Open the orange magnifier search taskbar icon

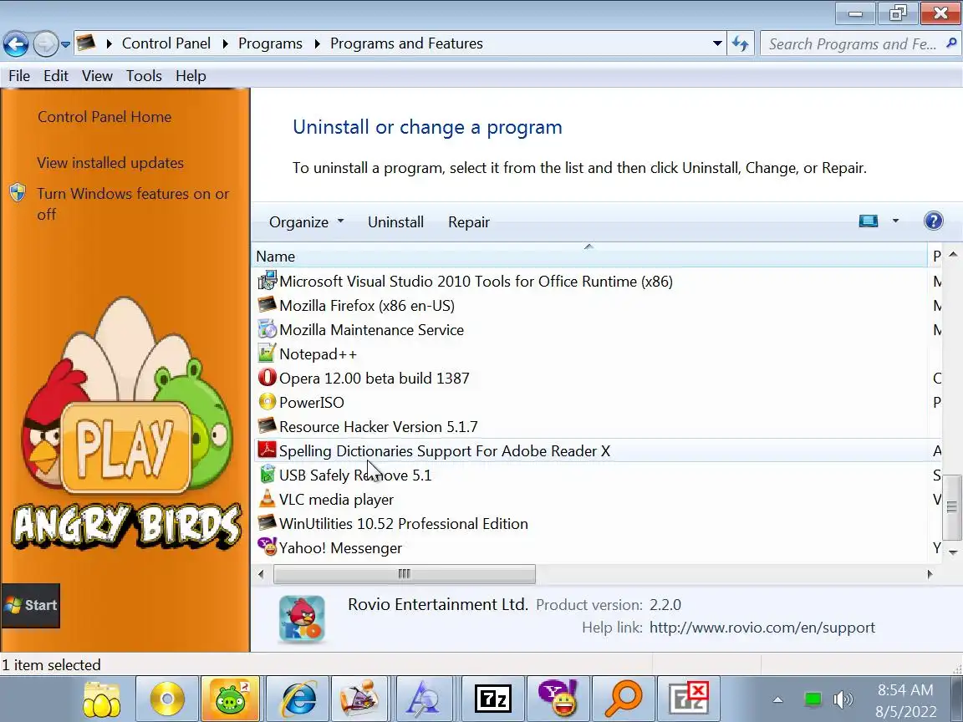[624, 699]
